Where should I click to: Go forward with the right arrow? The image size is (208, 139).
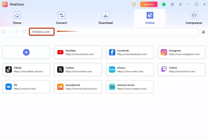17,32
